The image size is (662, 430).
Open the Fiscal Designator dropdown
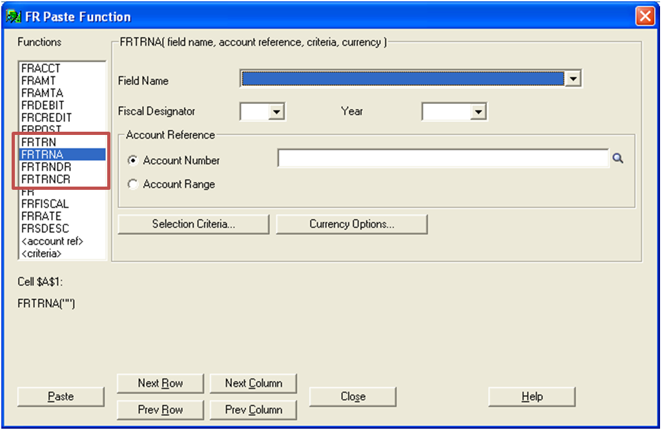click(x=276, y=112)
